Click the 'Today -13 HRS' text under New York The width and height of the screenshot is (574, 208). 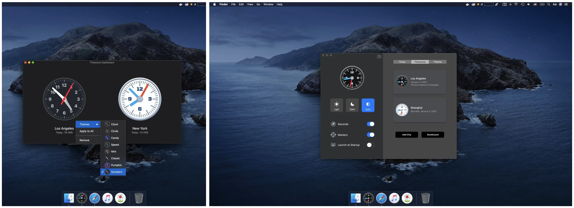(x=140, y=132)
